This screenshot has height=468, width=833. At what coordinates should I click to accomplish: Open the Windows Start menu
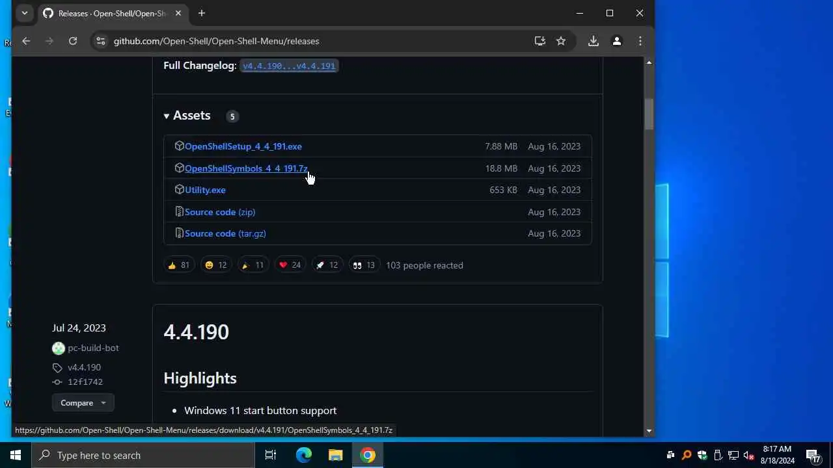pos(16,455)
